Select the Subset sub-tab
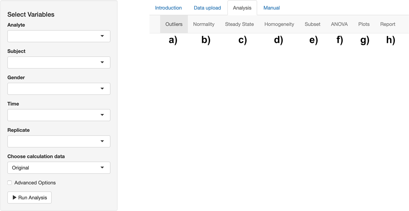 [x=312, y=24]
